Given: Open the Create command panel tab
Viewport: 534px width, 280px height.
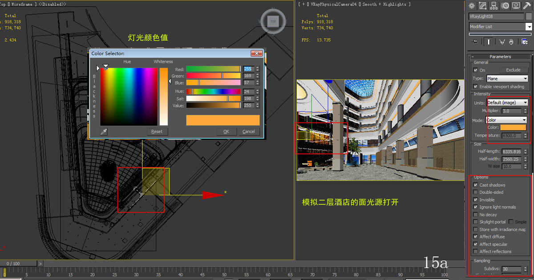Looking at the screenshot, I should (x=472, y=6).
